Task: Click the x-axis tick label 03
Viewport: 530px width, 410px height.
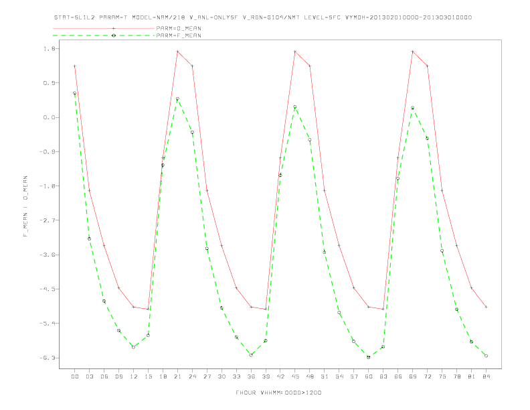Action: (89, 377)
